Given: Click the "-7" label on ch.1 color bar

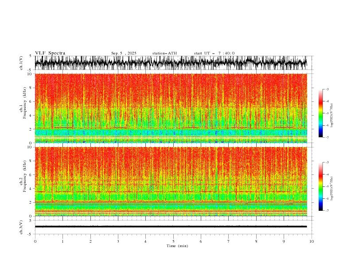Looking at the screenshot, I should tap(327, 137).
